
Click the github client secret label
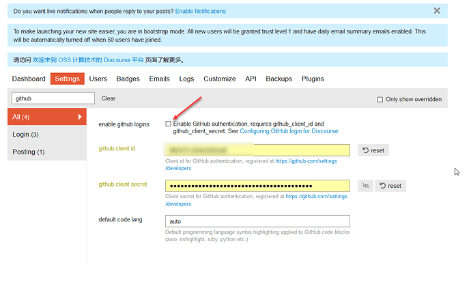pos(123,184)
